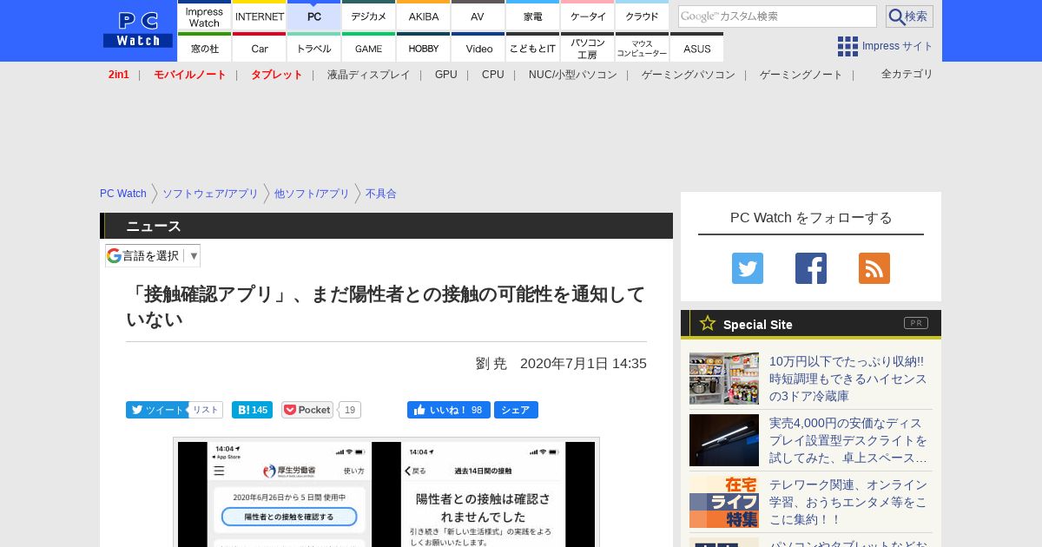1042x547 pixels.
Task: Open the INTERNET Watch tab
Action: 260,16
